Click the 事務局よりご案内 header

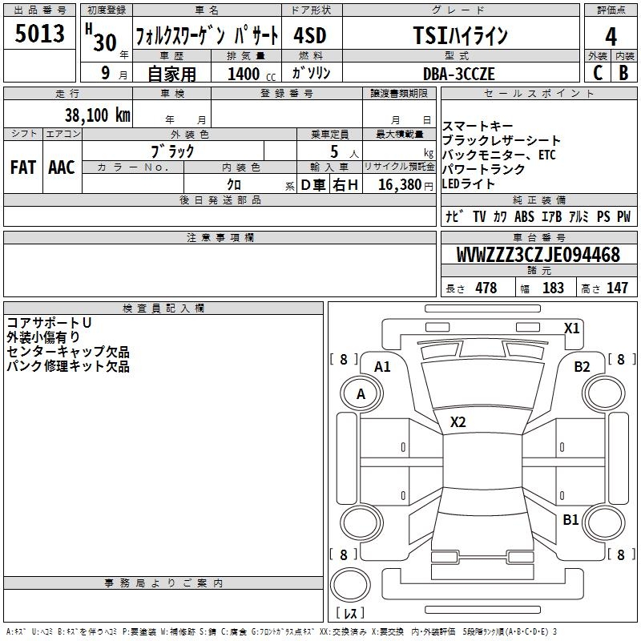[163, 583]
